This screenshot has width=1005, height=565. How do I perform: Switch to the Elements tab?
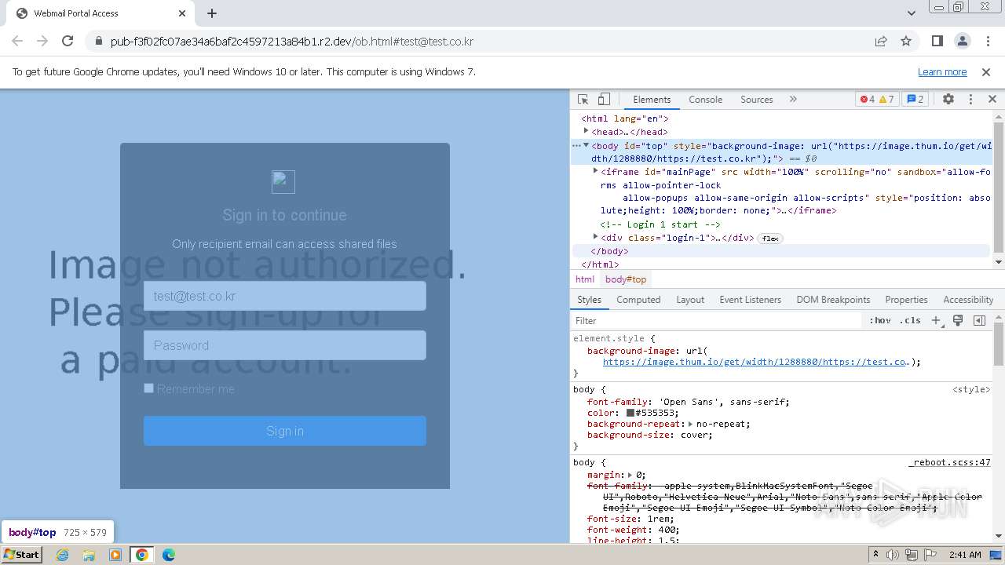[x=652, y=100]
